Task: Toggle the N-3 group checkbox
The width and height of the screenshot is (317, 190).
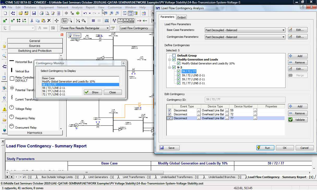Action: [x=174, y=67]
